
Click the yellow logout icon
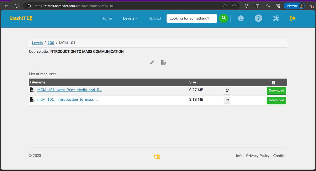pos(293,18)
